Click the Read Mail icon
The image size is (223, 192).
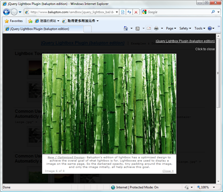(x=149, y=28)
